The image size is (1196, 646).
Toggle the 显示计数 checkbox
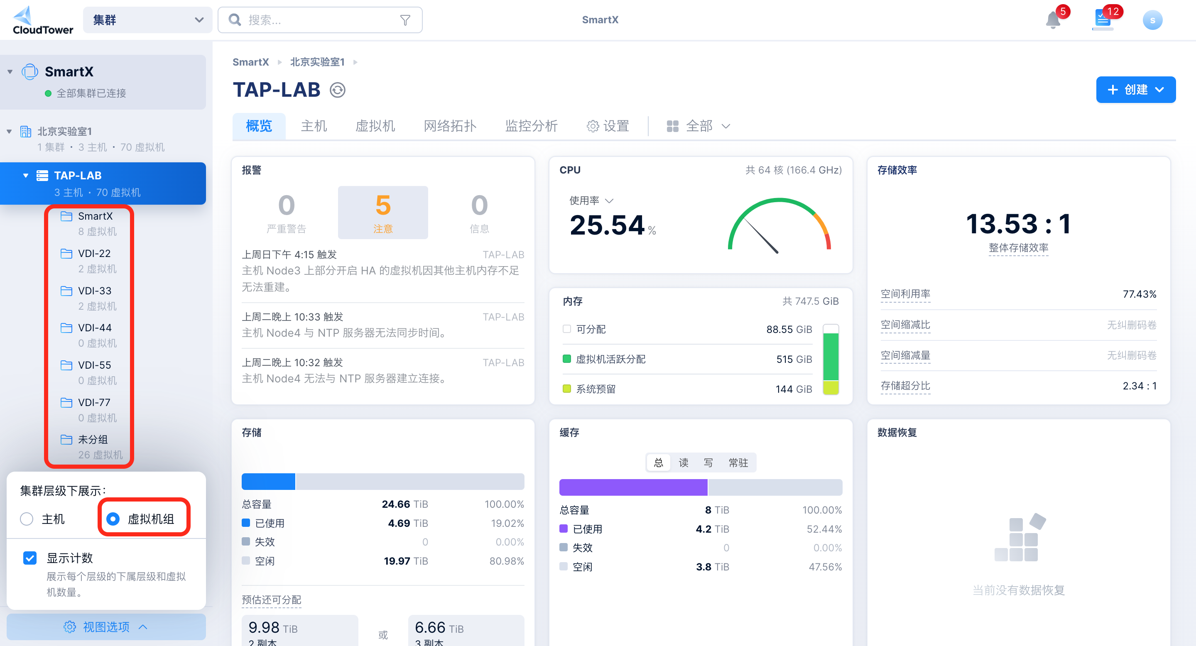[x=30, y=558]
